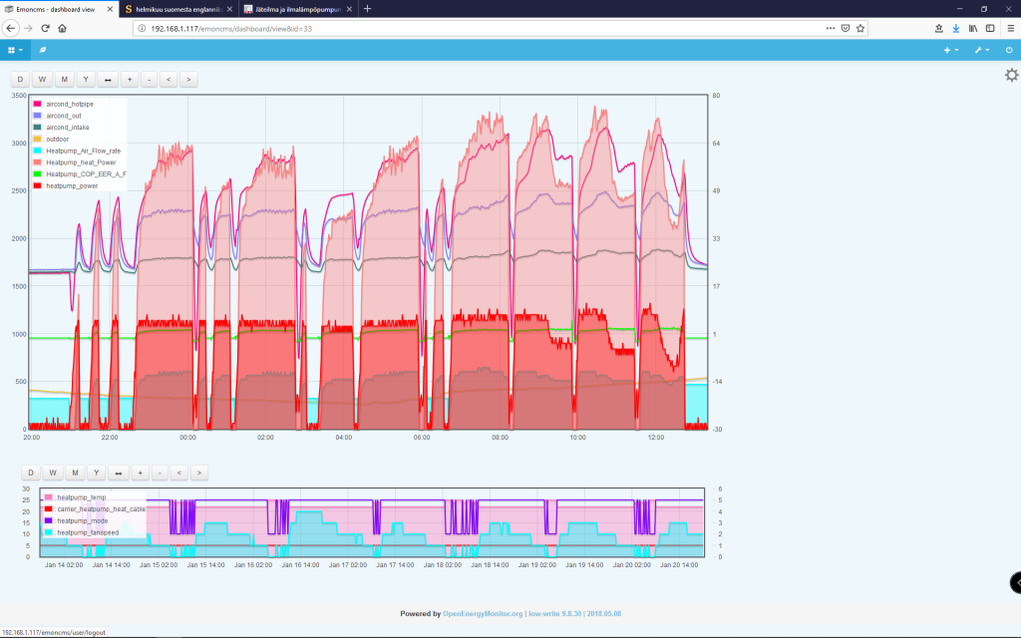Click the Emoncms leaf icon in navbar
The image size is (1021, 638).
(x=43, y=49)
